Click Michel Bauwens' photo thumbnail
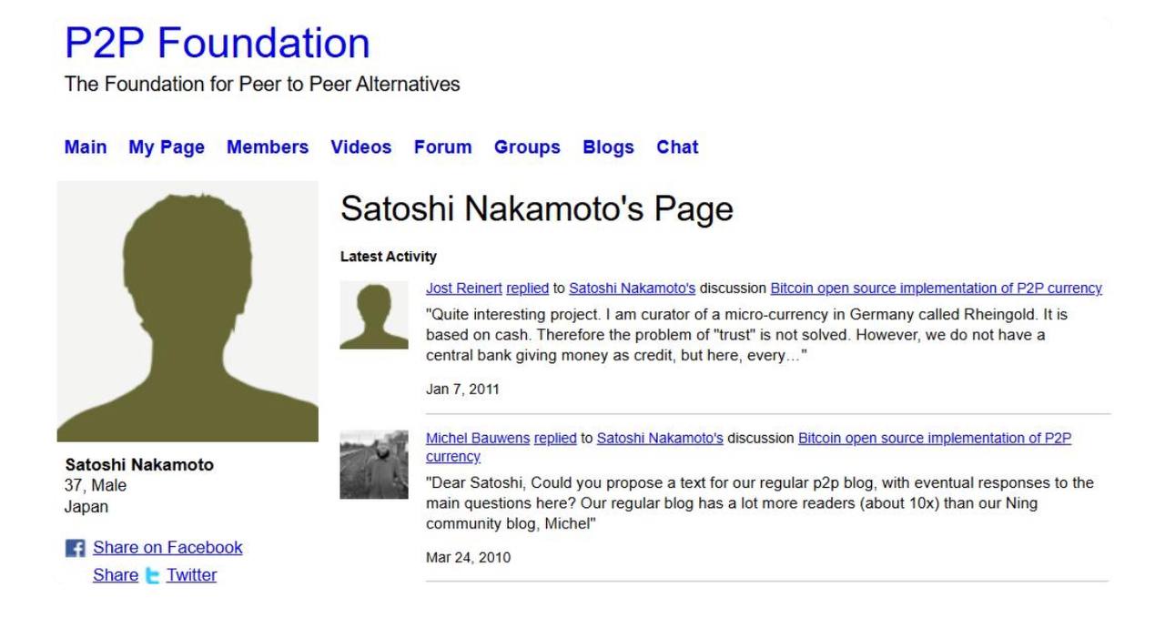Viewport: 1165px width, 628px height. (x=374, y=464)
